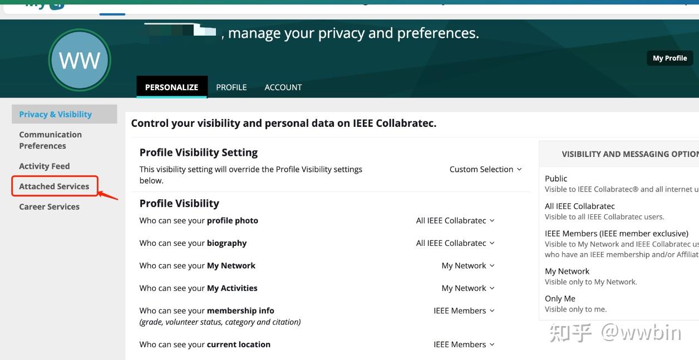Open Career Services in sidebar

50,206
